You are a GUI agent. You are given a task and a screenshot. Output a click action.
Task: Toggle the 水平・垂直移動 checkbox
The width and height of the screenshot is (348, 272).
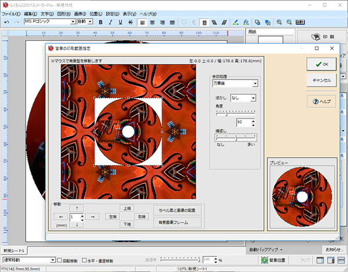(84, 260)
